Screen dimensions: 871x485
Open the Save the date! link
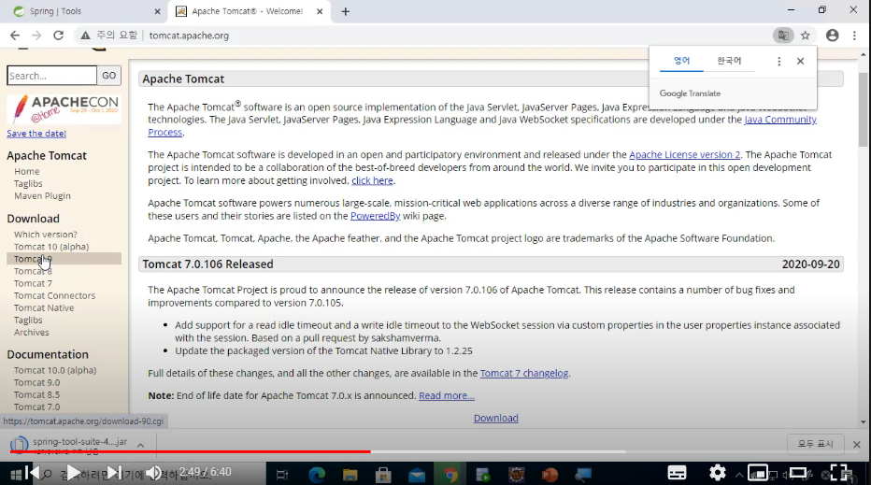pos(36,134)
